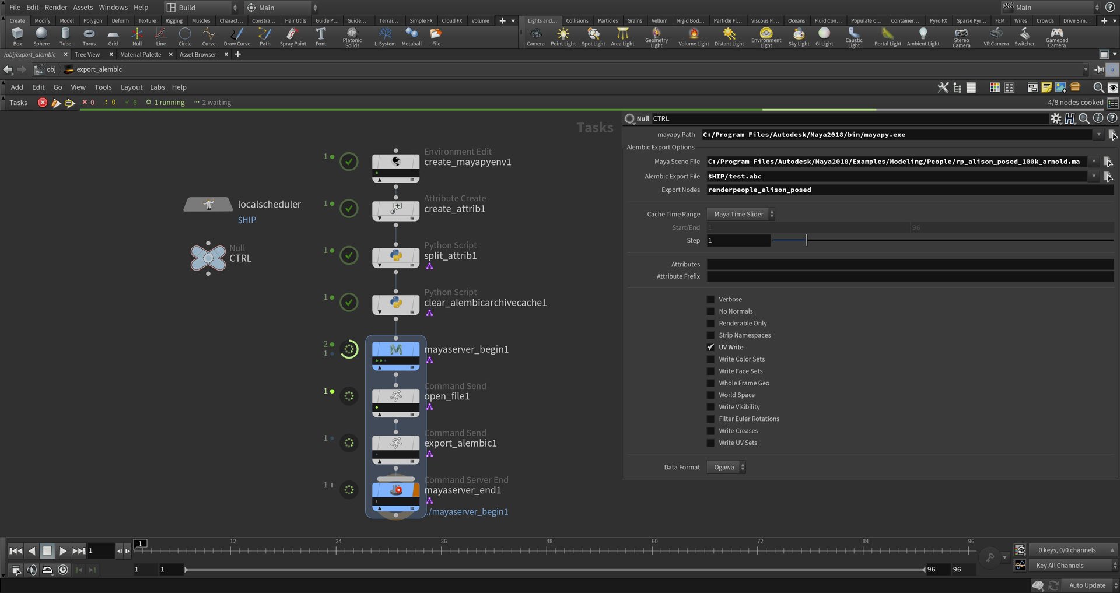The height and width of the screenshot is (593, 1120).
Task: Add an Area Light
Action: 622,36
